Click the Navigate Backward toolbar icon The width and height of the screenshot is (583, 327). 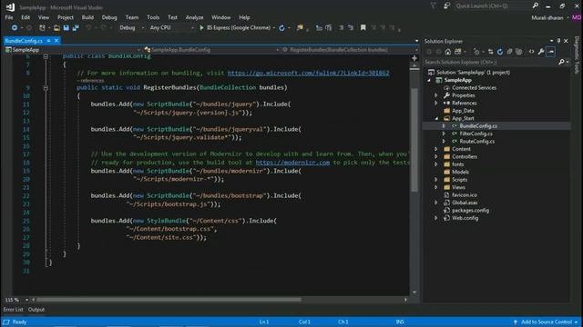click(15, 28)
